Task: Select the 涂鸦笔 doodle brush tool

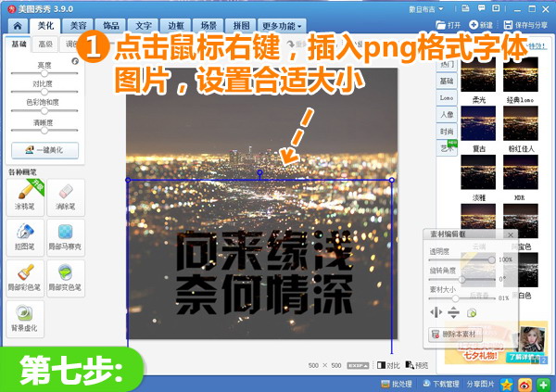Action: (25, 197)
